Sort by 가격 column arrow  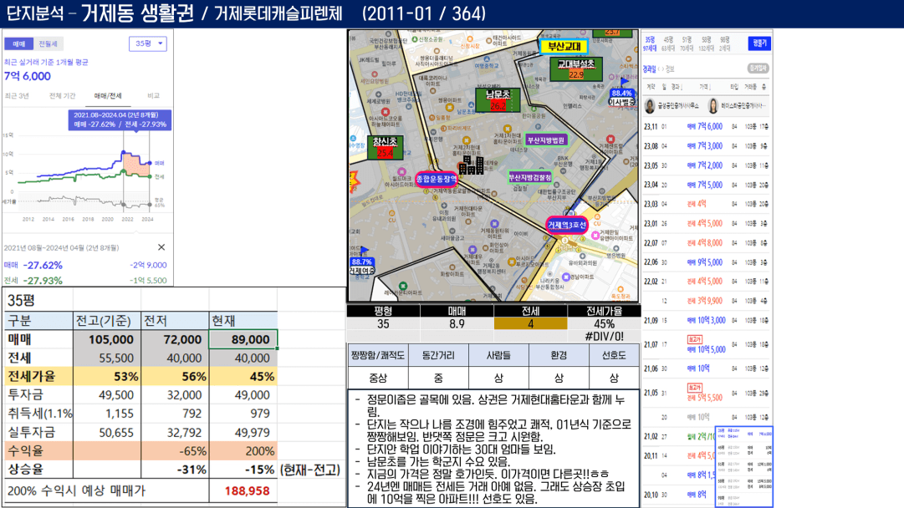[710, 87]
